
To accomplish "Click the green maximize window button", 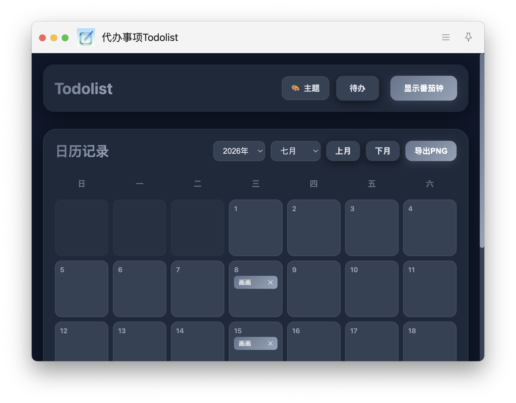I will 65,38.
